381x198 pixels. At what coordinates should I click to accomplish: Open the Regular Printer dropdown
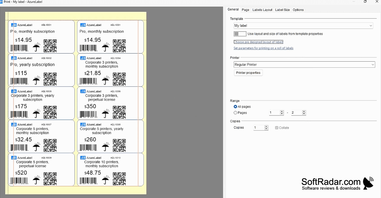304,65
